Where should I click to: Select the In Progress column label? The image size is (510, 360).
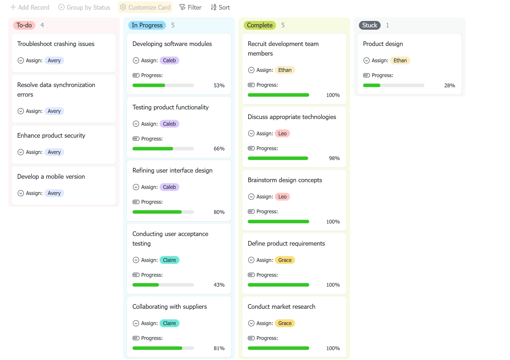click(x=147, y=25)
